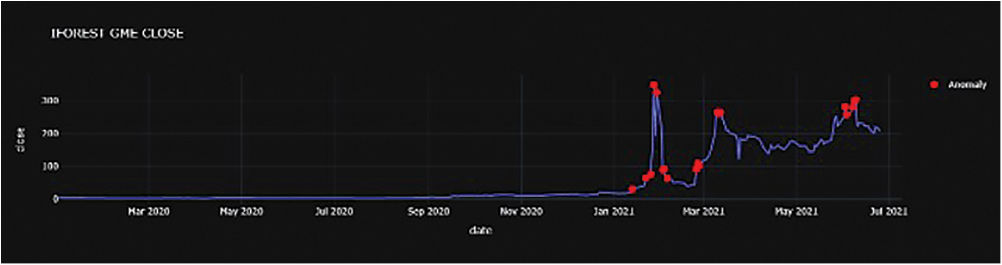
Task: Click the 'date' x-axis title
Action: 480,230
